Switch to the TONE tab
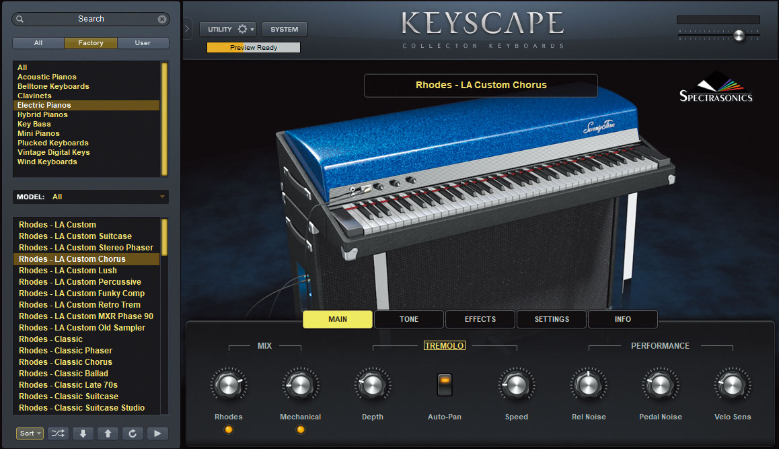Screen dimensions: 779x449 (409, 319)
